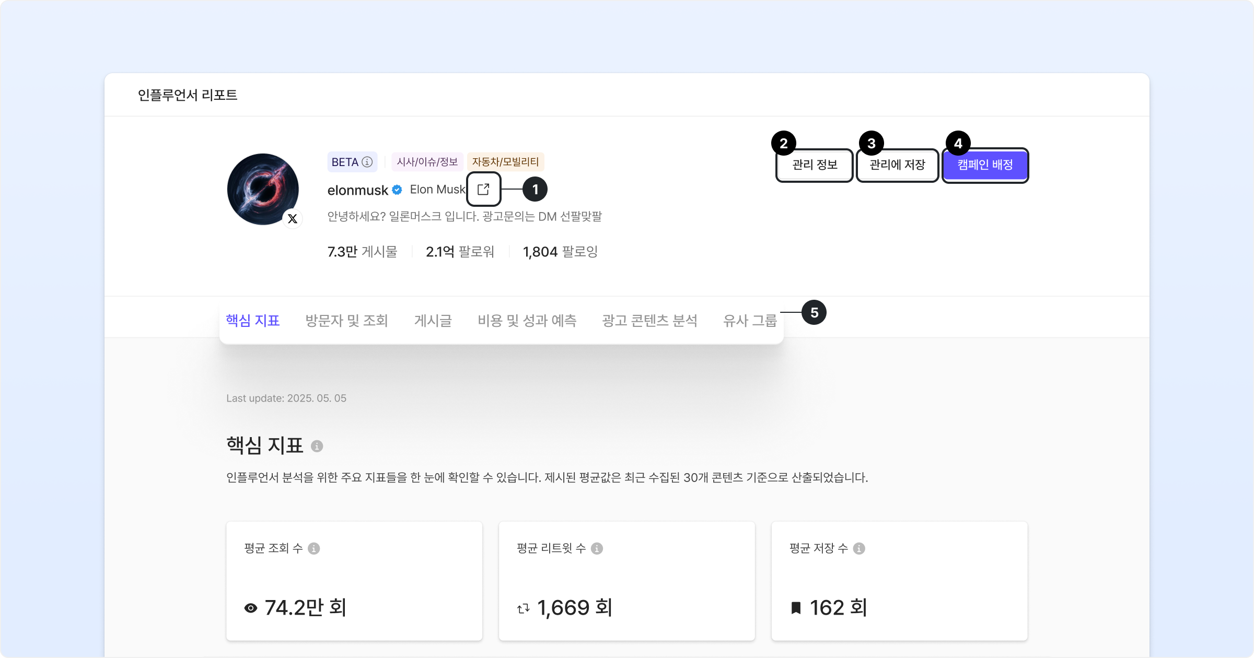Open the 방문자 및 조회 tab
1254x658 pixels.
pos(347,320)
